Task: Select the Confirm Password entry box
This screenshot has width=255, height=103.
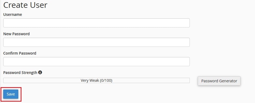Action: coord(96,62)
